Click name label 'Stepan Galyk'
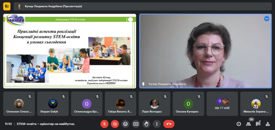This screenshot has height=130, width=275. [x=49, y=111]
